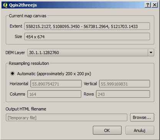Click the 'Vertical' label

(90, 84)
